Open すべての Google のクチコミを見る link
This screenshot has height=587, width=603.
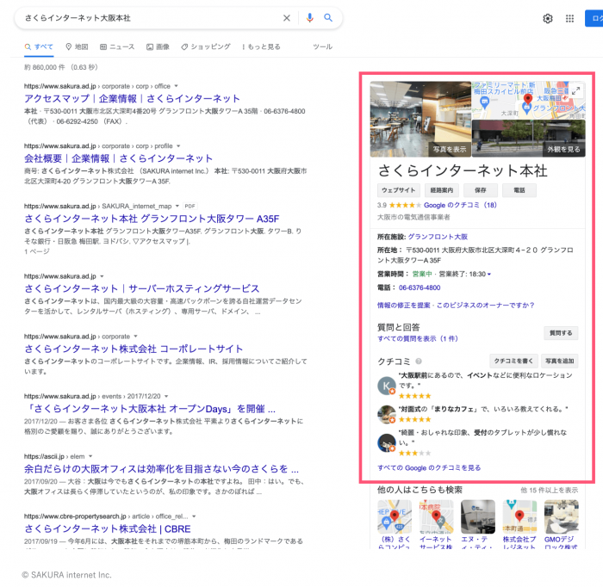click(x=429, y=468)
